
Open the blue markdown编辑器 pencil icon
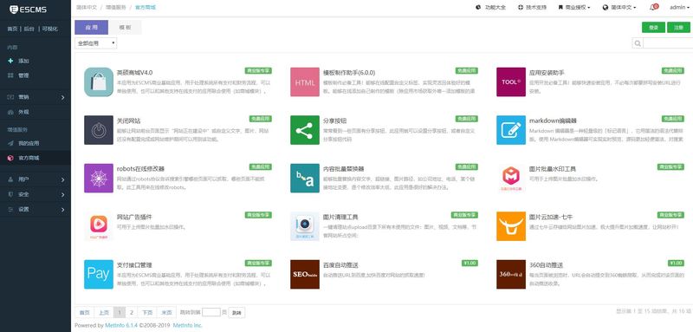tap(511, 130)
